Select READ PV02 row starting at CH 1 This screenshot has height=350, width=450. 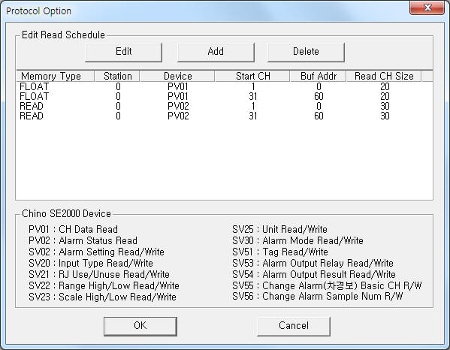click(x=224, y=106)
